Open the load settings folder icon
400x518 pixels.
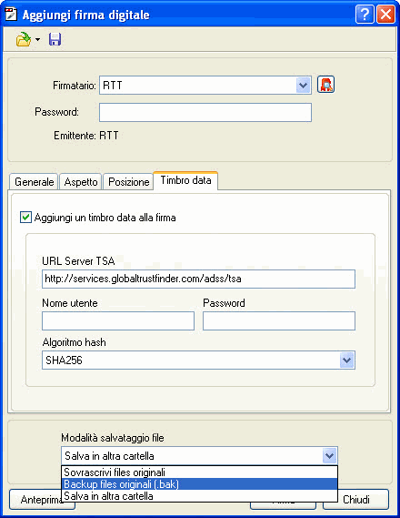click(x=24, y=39)
